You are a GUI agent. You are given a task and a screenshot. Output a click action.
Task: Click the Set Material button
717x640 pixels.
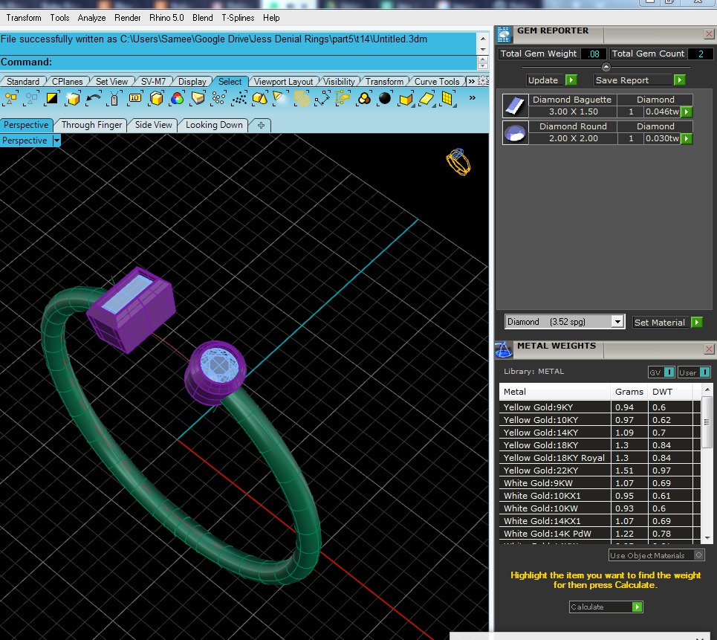click(x=667, y=322)
